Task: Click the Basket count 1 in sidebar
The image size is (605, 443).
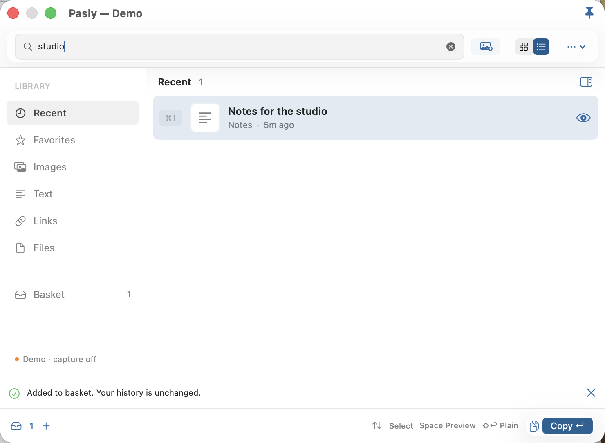Action: (129, 294)
